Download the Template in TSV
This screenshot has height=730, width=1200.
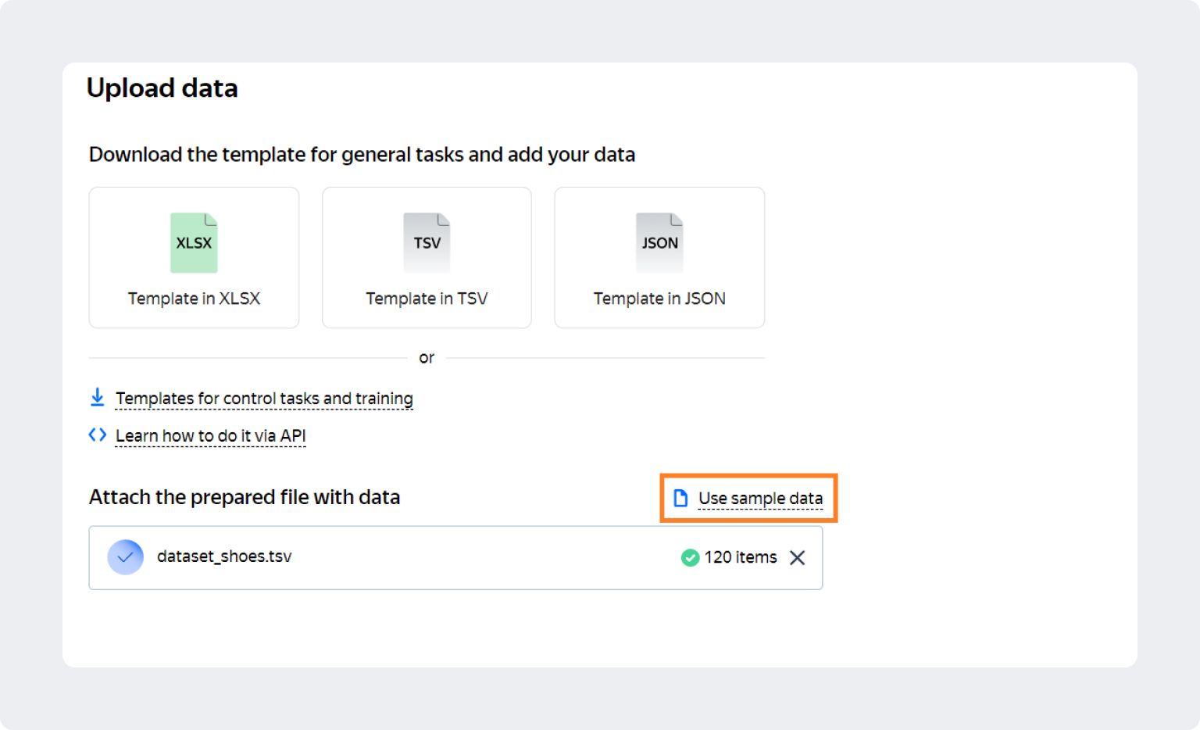pyautogui.click(x=427, y=257)
